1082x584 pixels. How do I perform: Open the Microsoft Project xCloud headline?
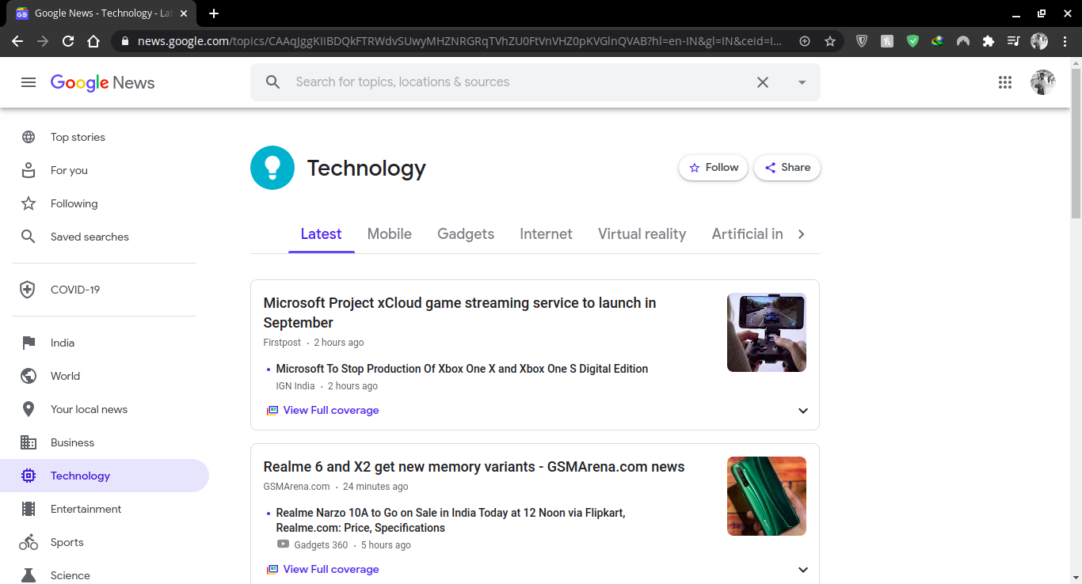point(459,313)
